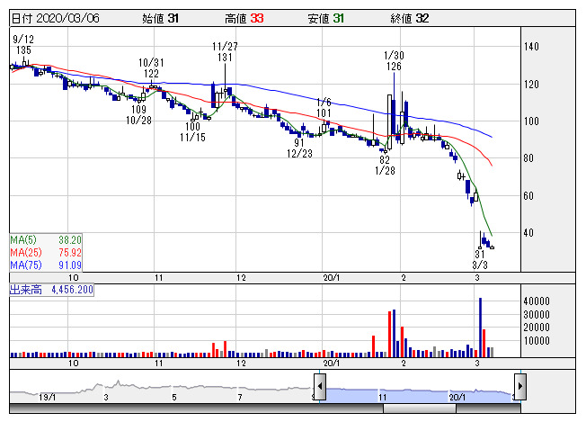586x422 pixels.
Task: Click the 1/28 low marker labeled 82
Action: tap(385, 165)
